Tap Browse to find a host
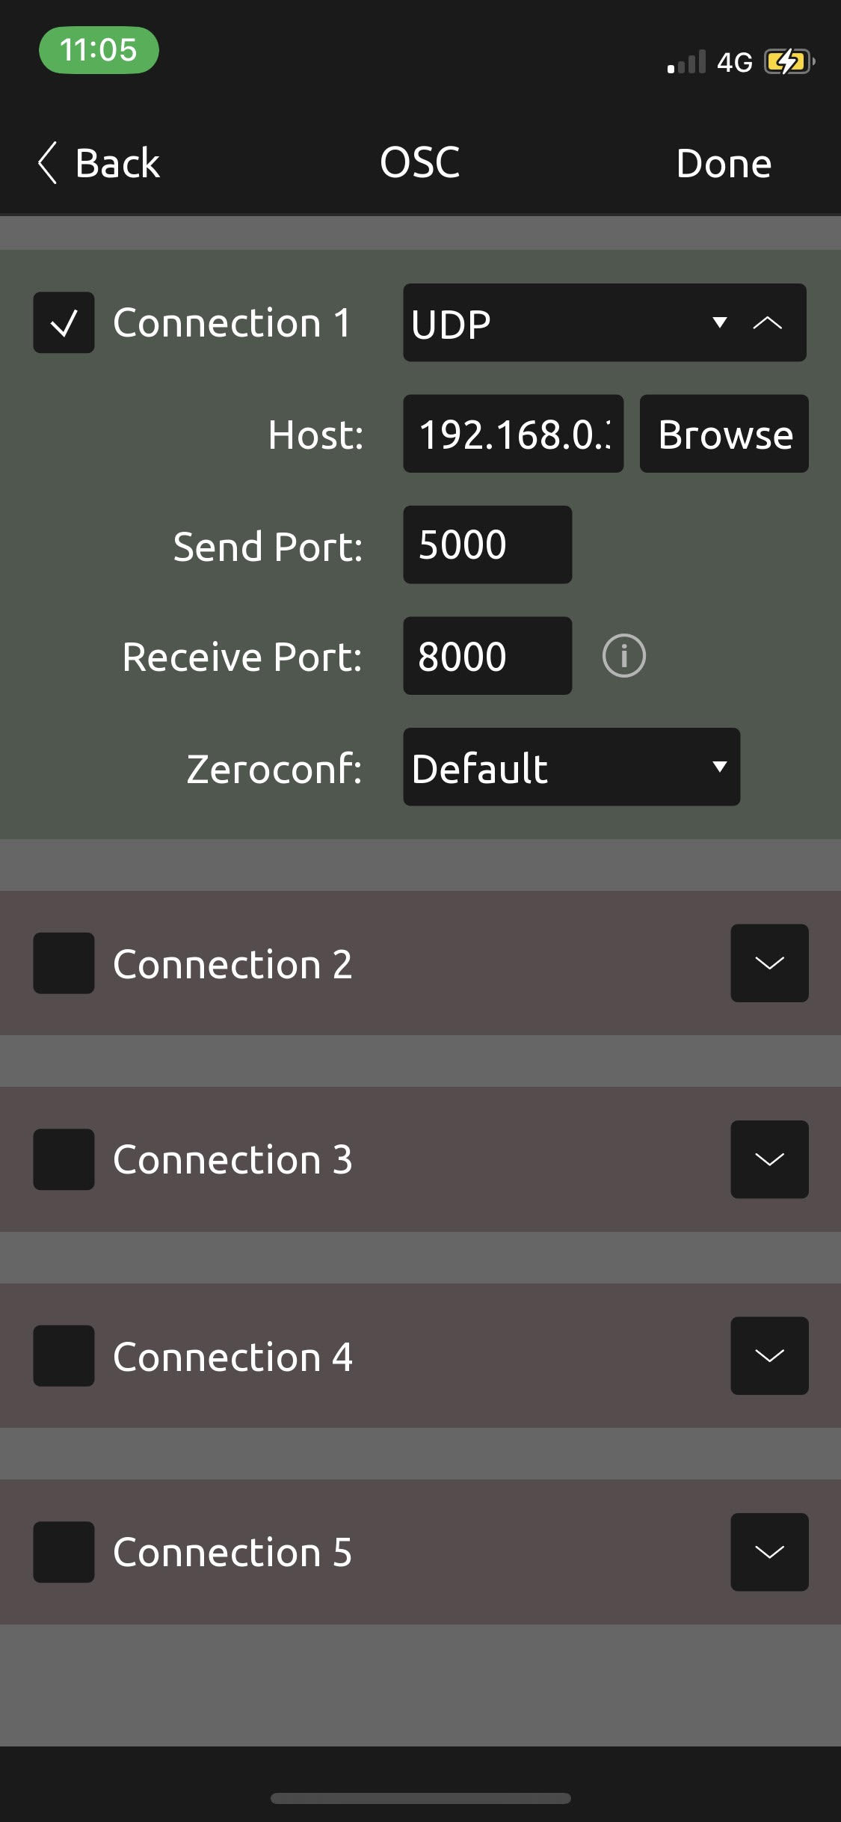 [x=724, y=434]
